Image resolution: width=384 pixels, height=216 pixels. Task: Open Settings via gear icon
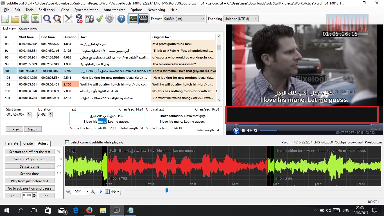coord(110,19)
